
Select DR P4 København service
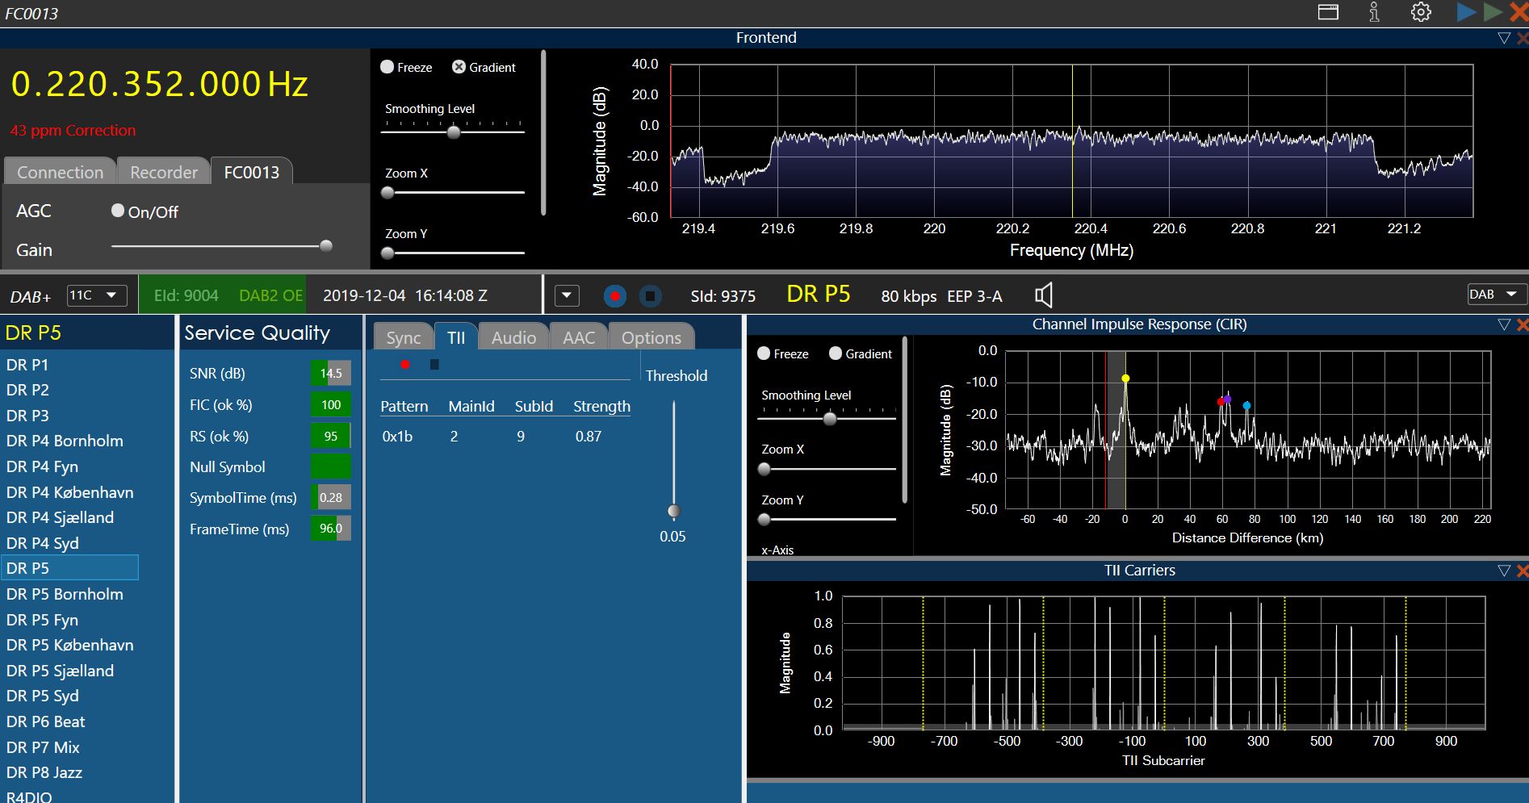point(69,492)
